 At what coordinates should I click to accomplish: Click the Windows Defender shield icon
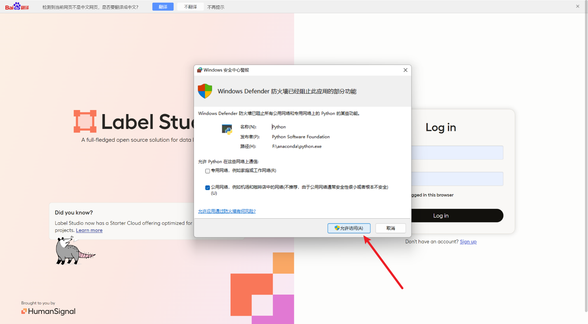[x=205, y=91]
